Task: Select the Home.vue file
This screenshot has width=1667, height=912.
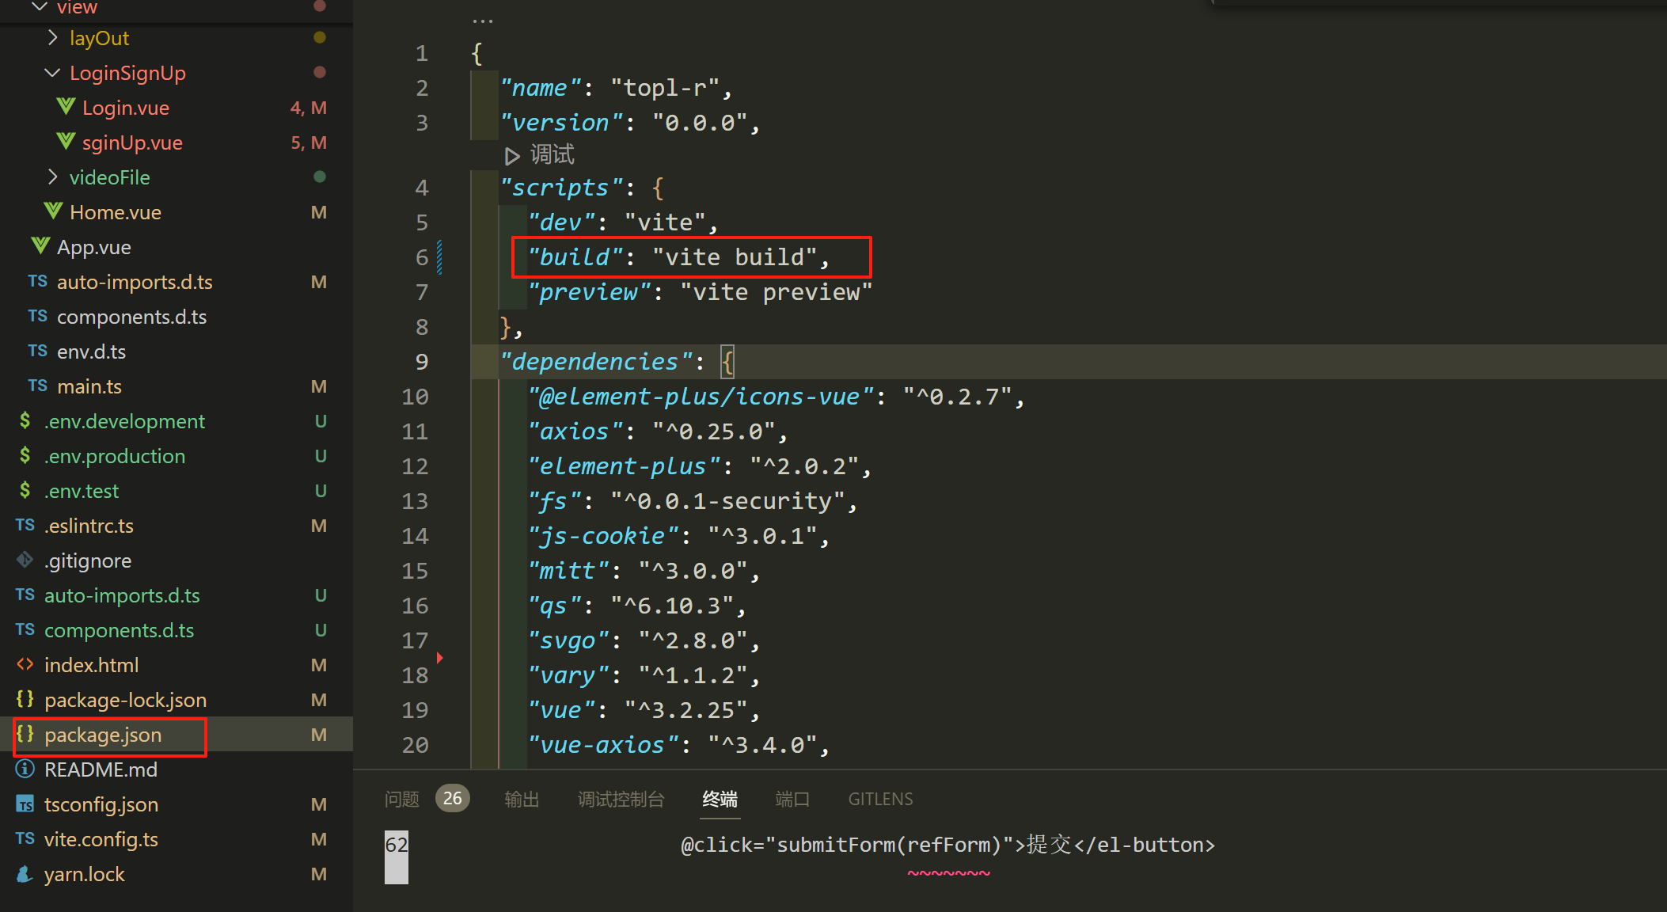Action: pos(115,212)
